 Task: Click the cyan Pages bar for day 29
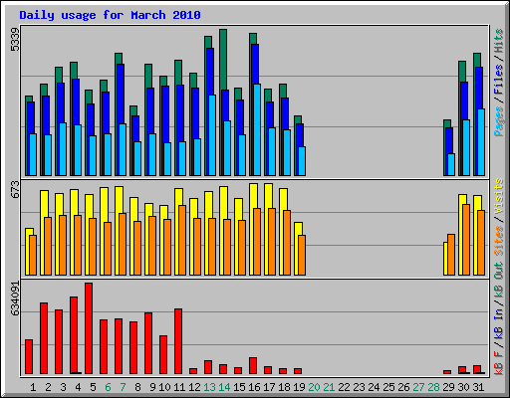(451, 164)
